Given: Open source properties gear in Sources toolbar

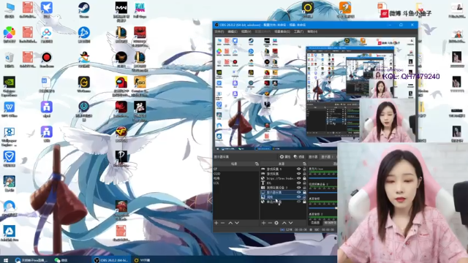Looking at the screenshot, I should click(x=276, y=223).
